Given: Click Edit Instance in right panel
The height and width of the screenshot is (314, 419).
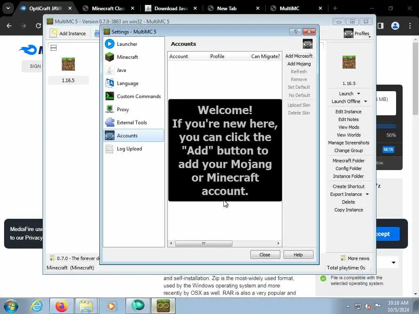Looking at the screenshot, I should point(349,112).
